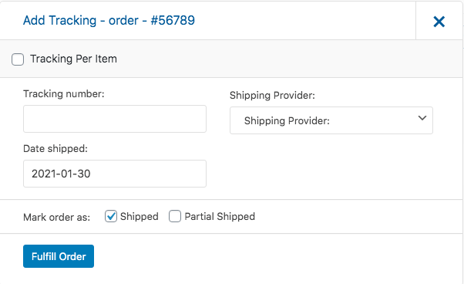The width and height of the screenshot is (464, 284).
Task: Uncheck the Shipped checkbox
Action: tap(111, 216)
